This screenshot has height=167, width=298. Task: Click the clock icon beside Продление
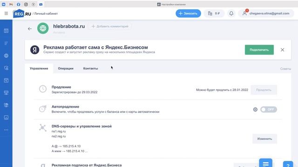click(43, 89)
